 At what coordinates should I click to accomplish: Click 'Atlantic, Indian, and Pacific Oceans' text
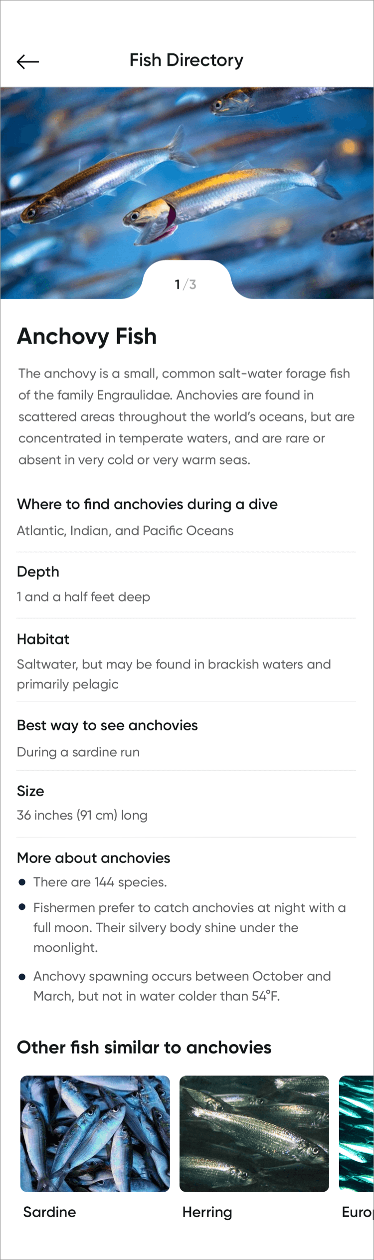(125, 530)
